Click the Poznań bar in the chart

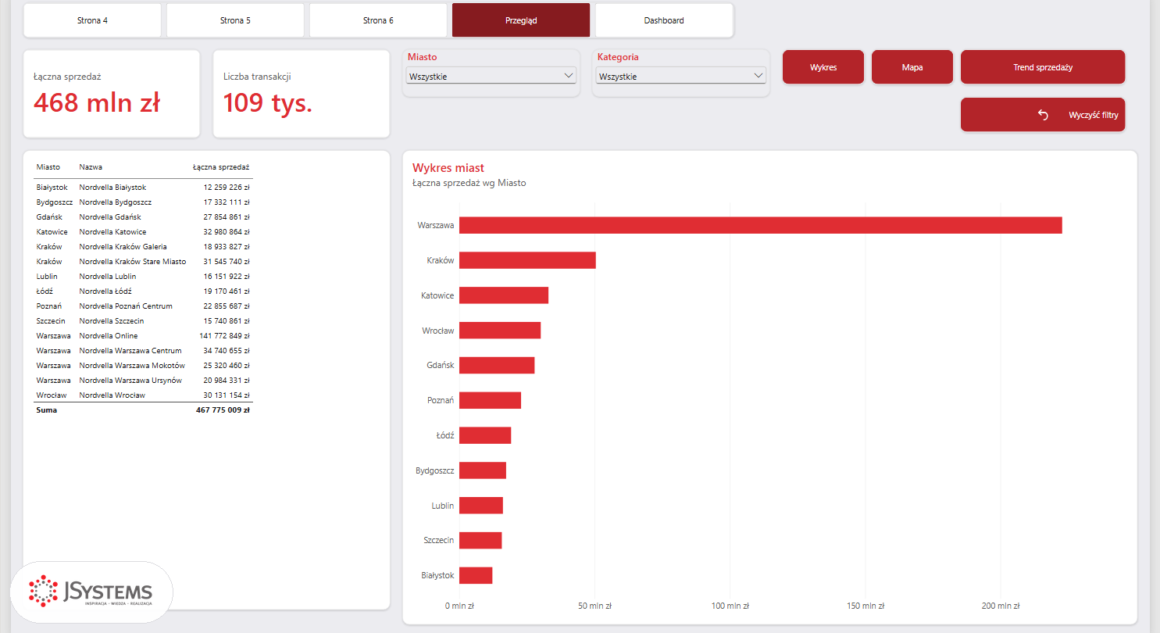(490, 400)
